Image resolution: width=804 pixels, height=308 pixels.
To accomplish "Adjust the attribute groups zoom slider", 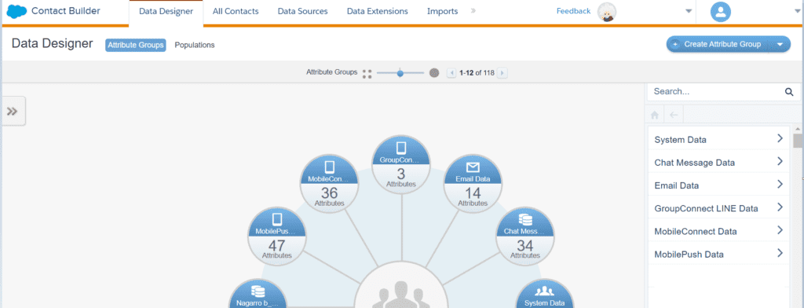I will click(x=400, y=73).
